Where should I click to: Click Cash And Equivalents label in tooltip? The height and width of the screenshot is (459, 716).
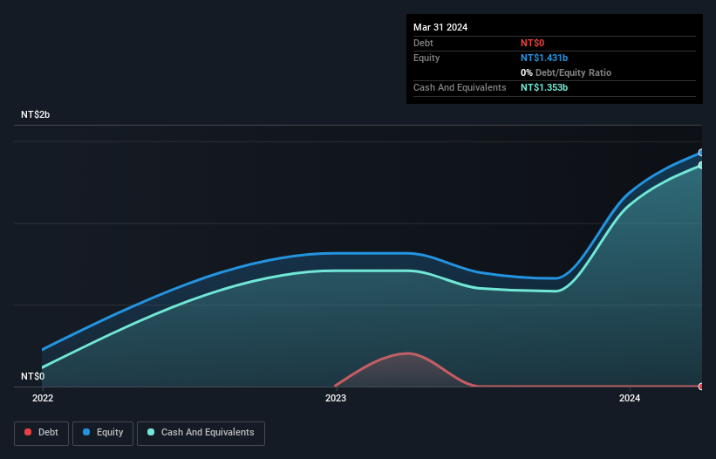coord(460,87)
